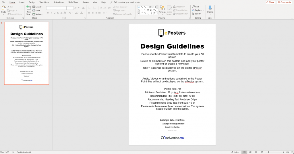The width and height of the screenshot is (294, 154).
Task: Switch to the Animations tab
Action: [x=59, y=2]
